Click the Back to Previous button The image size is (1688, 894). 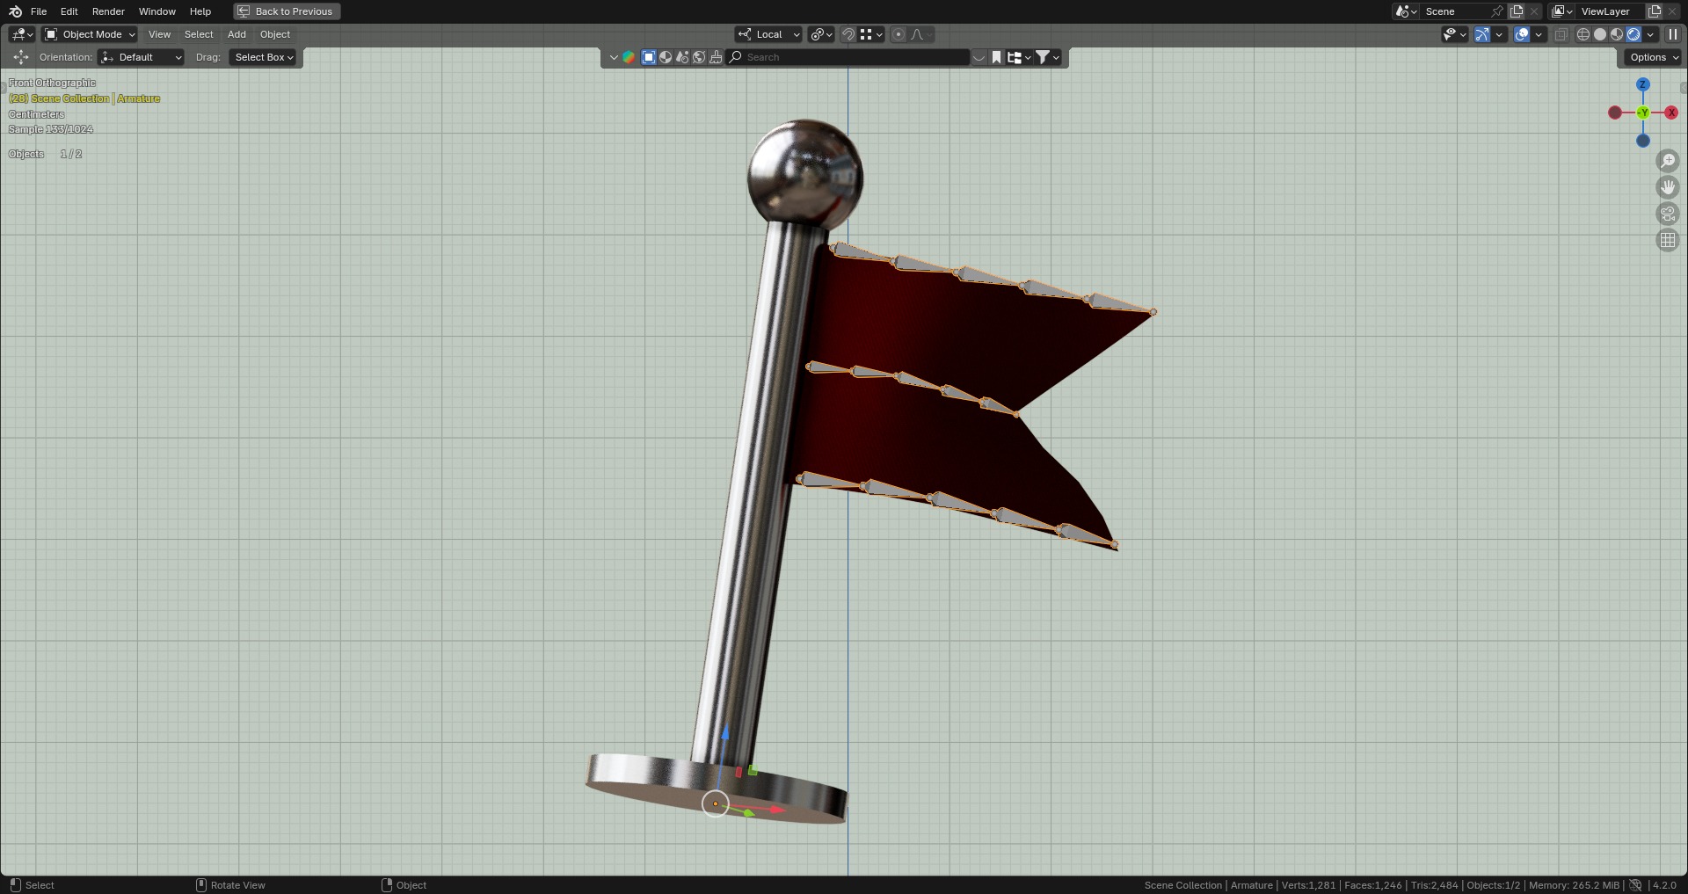tap(287, 11)
